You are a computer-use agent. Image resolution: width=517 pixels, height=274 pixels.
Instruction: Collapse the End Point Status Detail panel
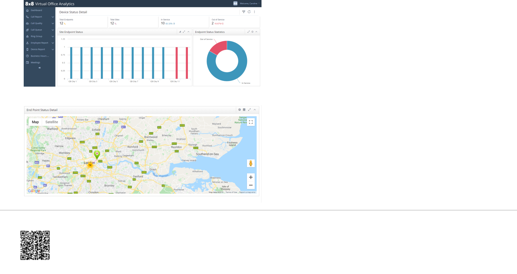pos(254,110)
